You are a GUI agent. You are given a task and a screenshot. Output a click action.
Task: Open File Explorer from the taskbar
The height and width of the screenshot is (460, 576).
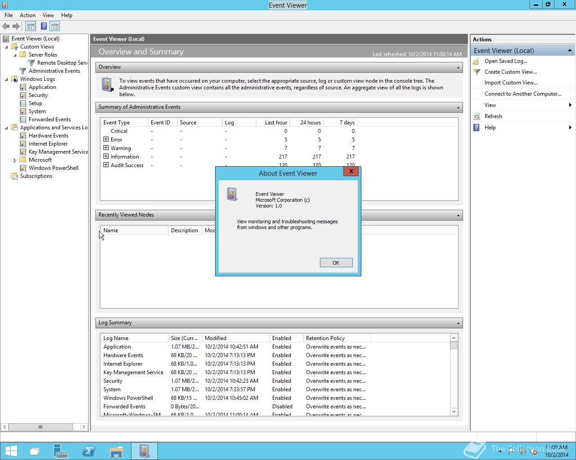116,451
